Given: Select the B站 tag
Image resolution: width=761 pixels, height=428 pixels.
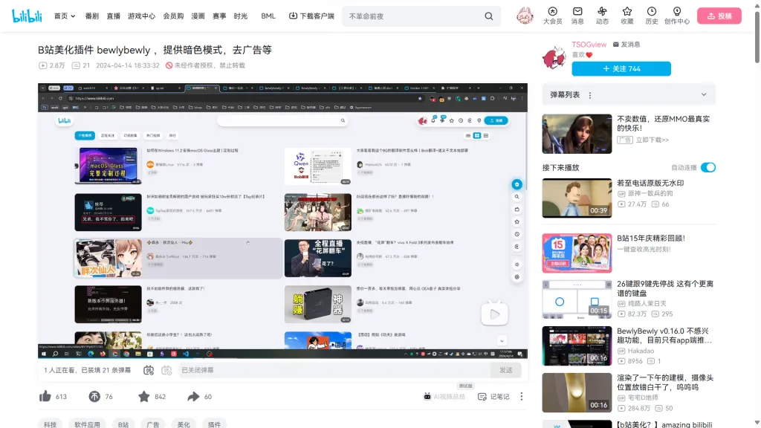Looking at the screenshot, I should pos(123,424).
